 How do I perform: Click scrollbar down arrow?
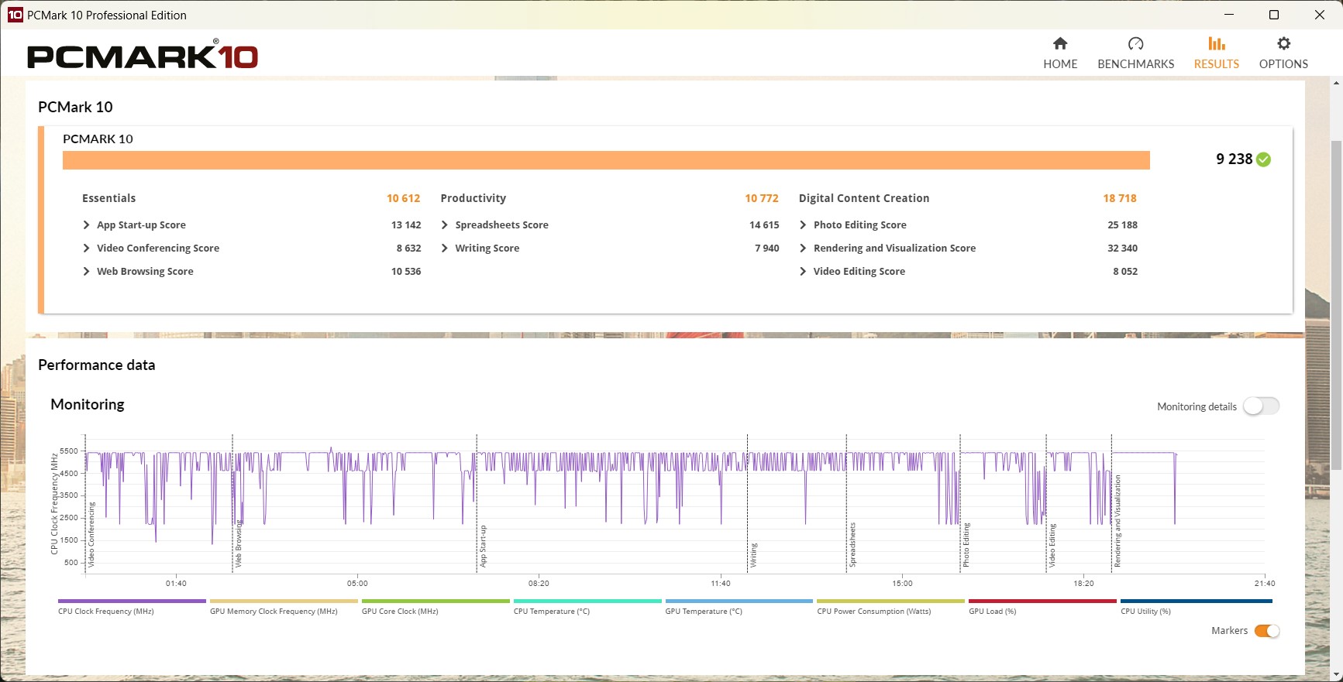click(1336, 675)
